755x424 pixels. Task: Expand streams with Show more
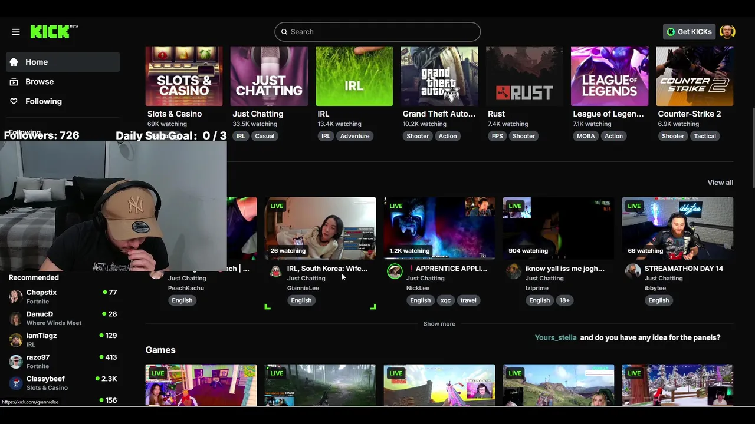coord(439,324)
